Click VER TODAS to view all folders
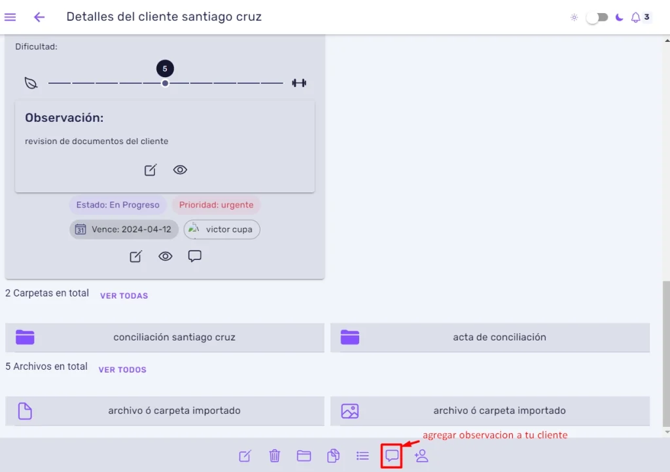Viewport: 670px width, 472px height. click(x=124, y=296)
